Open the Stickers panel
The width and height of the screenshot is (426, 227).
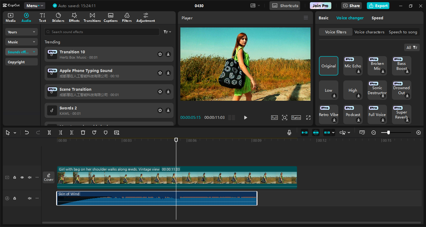[x=58, y=17]
